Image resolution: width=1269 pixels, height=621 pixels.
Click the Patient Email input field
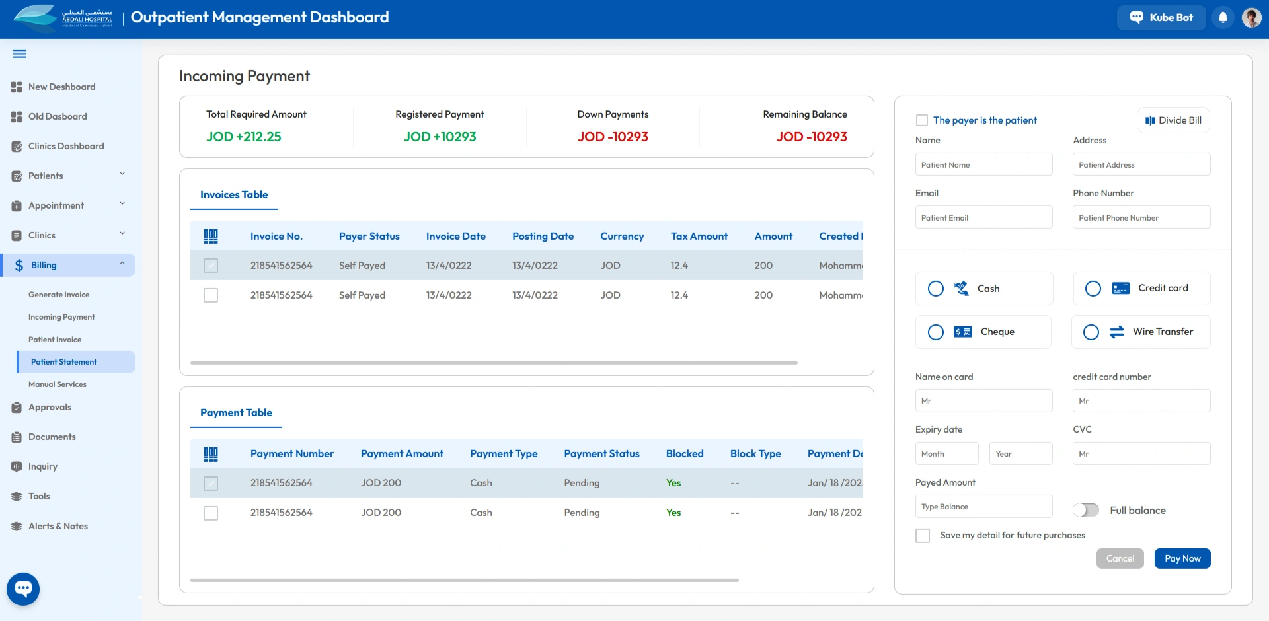983,217
